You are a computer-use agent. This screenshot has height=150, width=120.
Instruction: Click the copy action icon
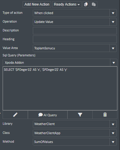86,4
